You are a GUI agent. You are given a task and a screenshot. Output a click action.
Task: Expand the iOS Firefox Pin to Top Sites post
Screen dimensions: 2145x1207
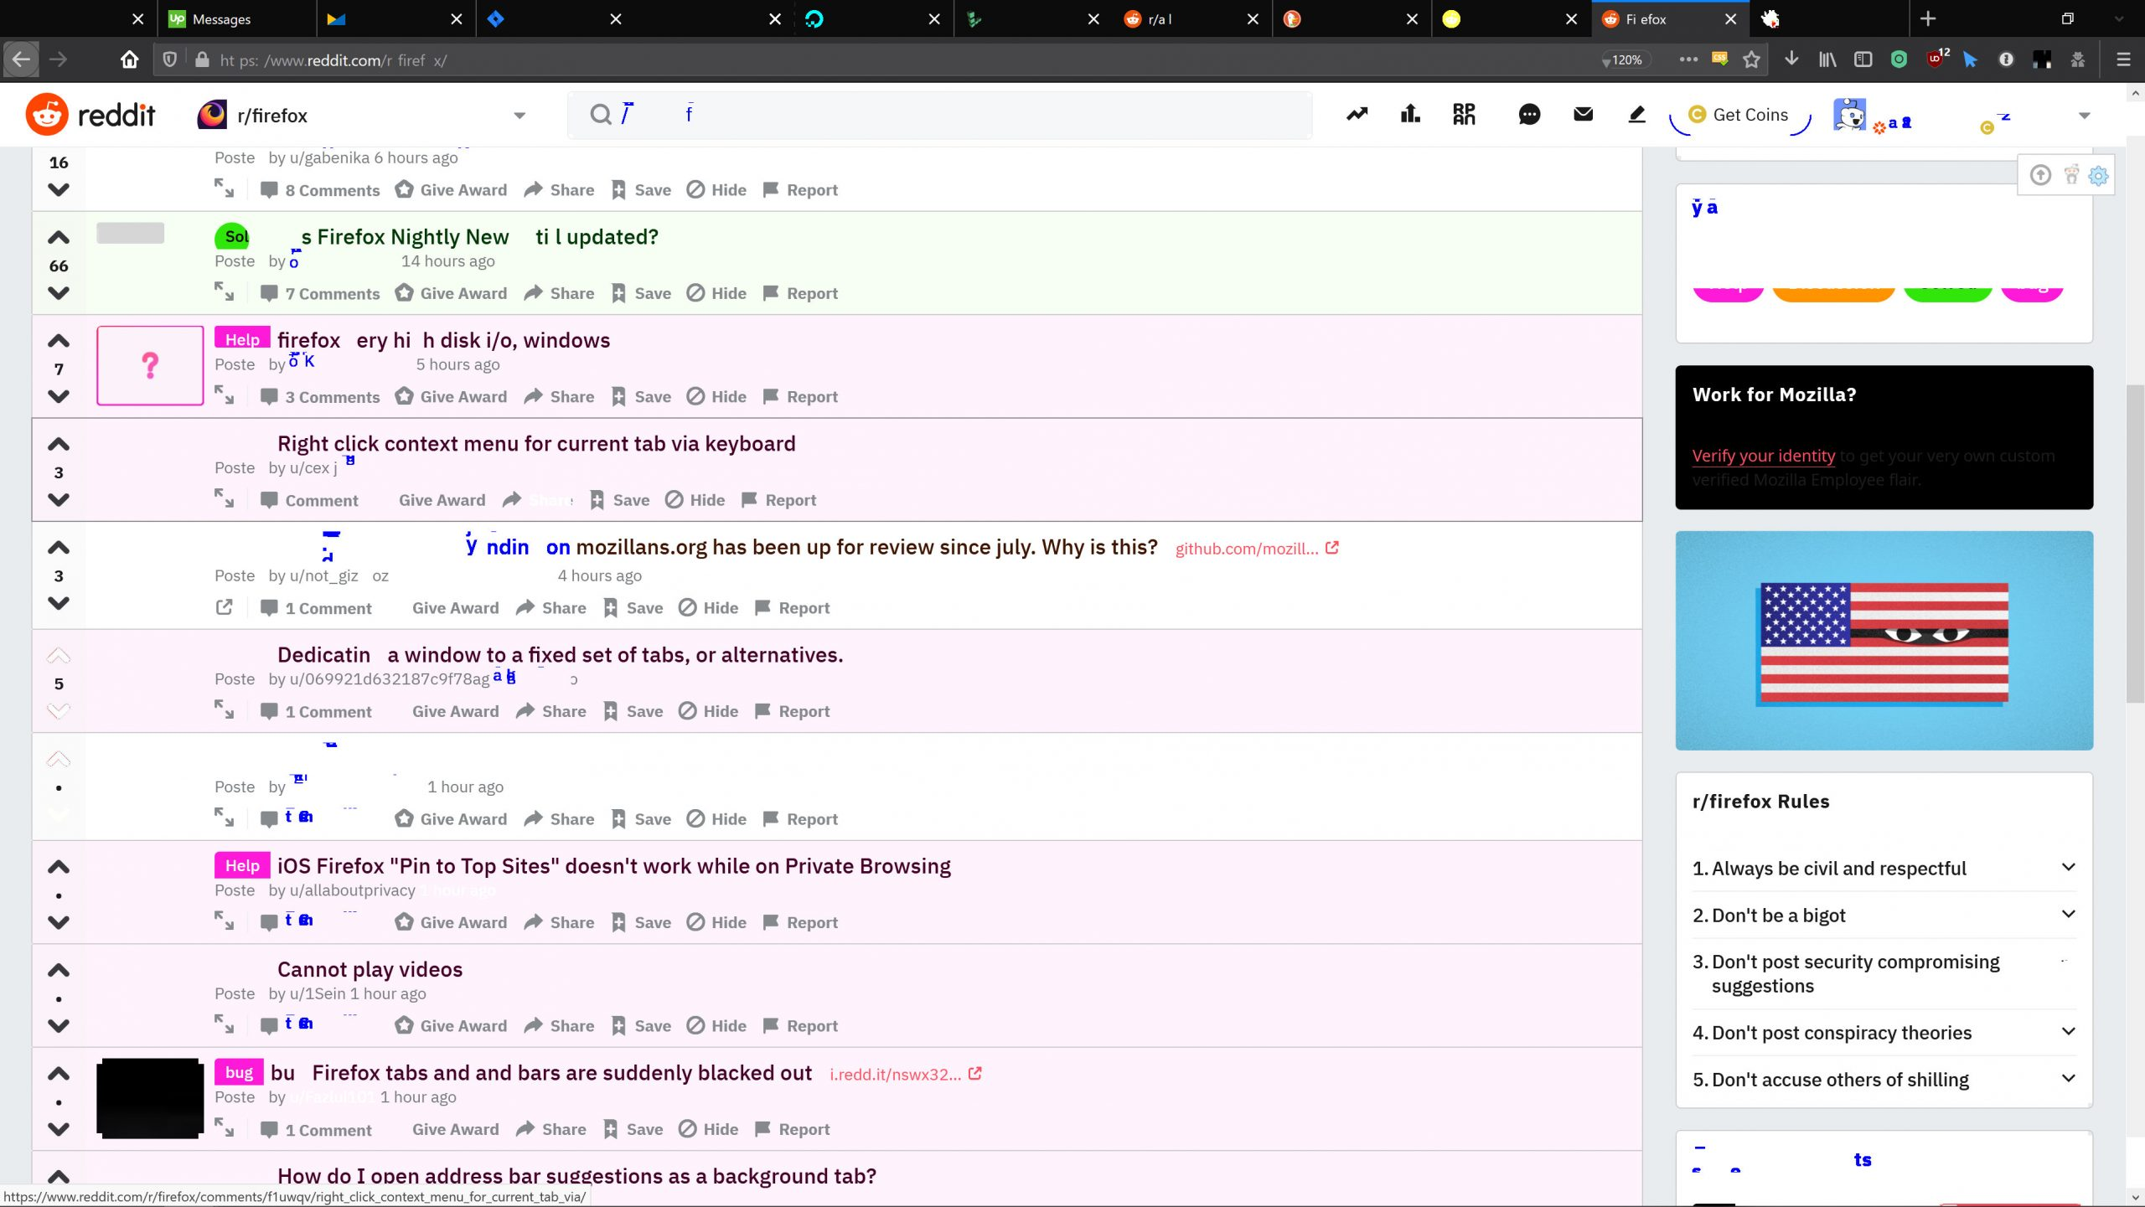point(224,921)
